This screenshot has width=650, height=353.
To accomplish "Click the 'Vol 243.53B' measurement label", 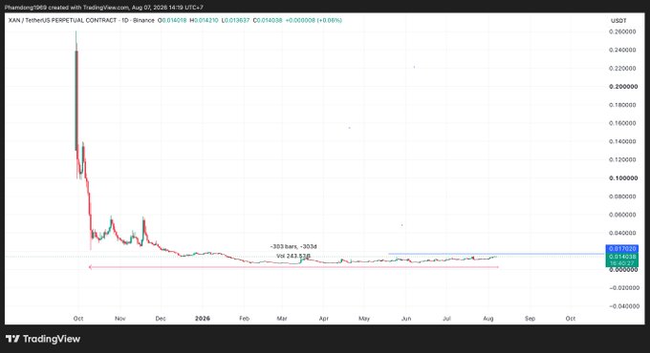I will pyautogui.click(x=293, y=256).
